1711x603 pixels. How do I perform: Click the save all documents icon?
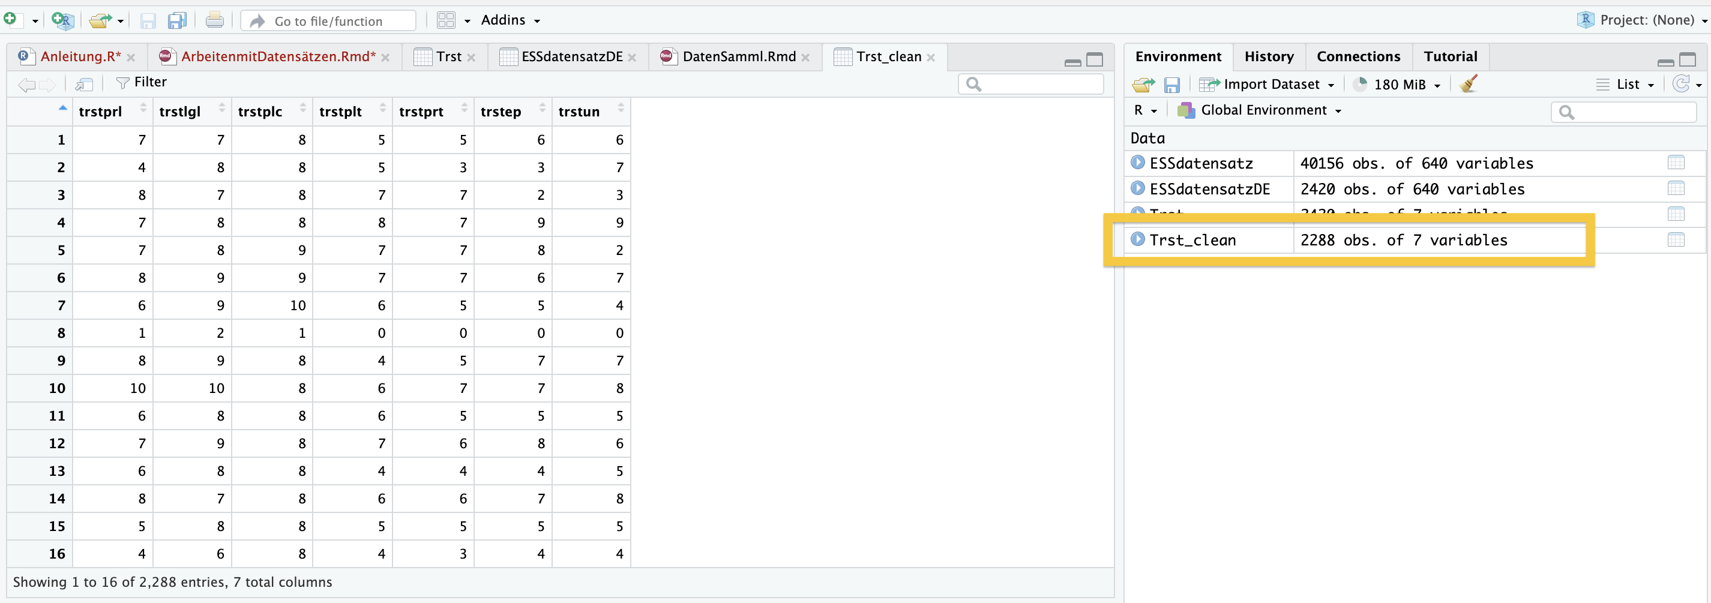click(176, 20)
